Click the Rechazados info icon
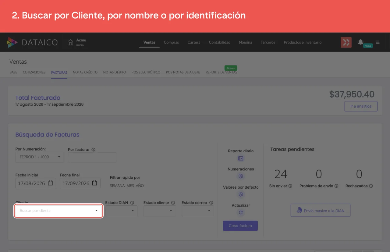Screen dimensions: 390x252 click(371, 186)
